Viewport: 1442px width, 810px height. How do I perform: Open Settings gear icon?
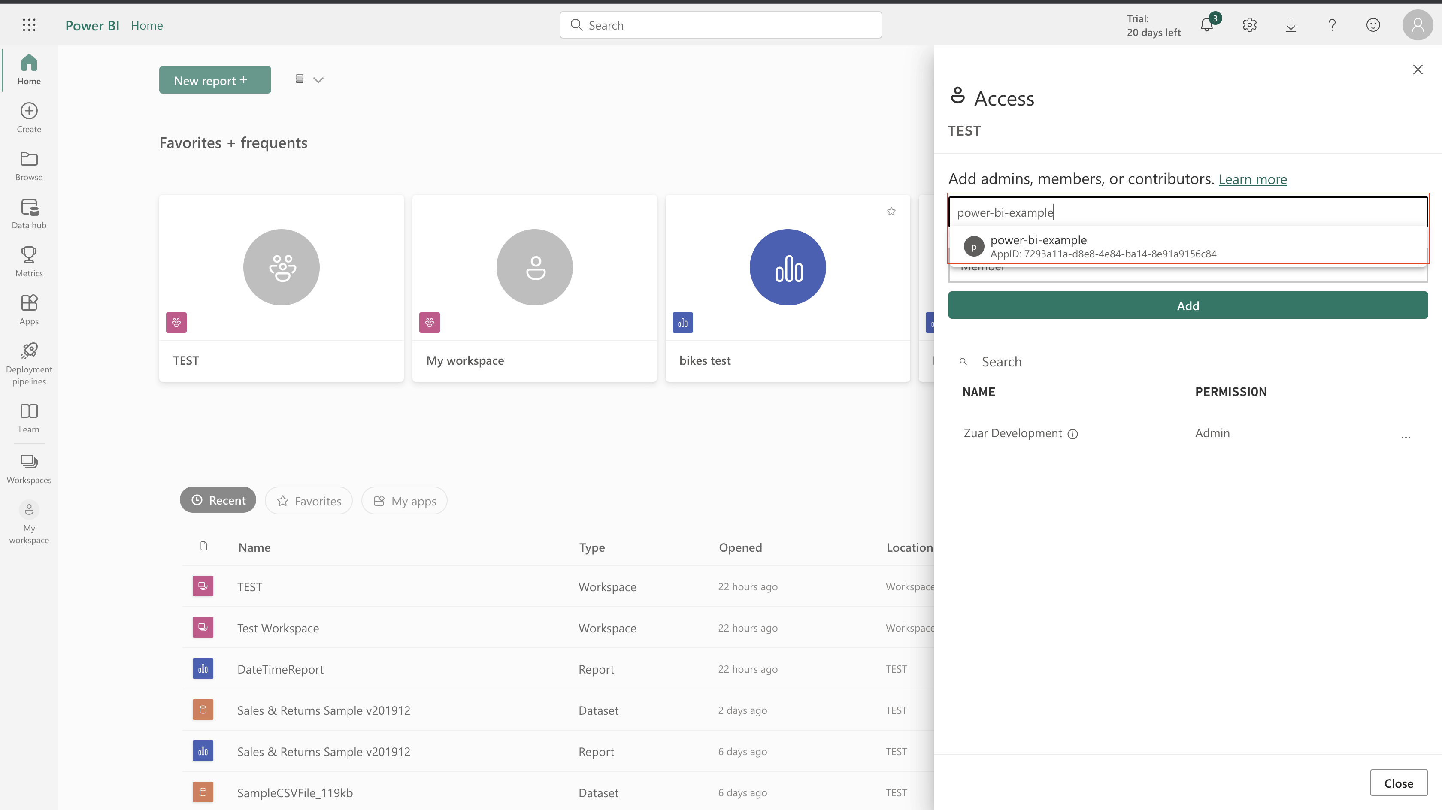tap(1249, 25)
